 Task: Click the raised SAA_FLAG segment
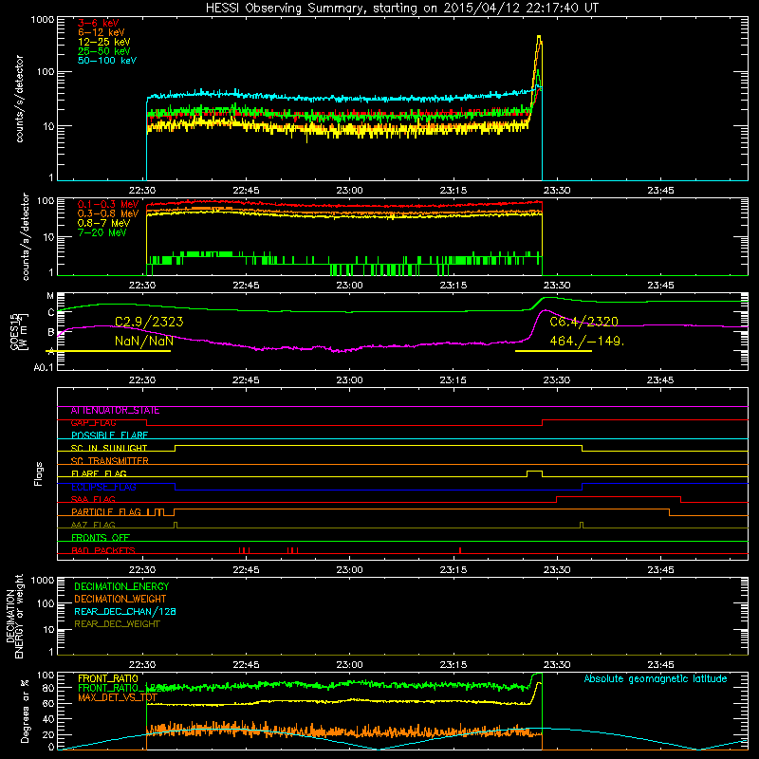click(619, 497)
